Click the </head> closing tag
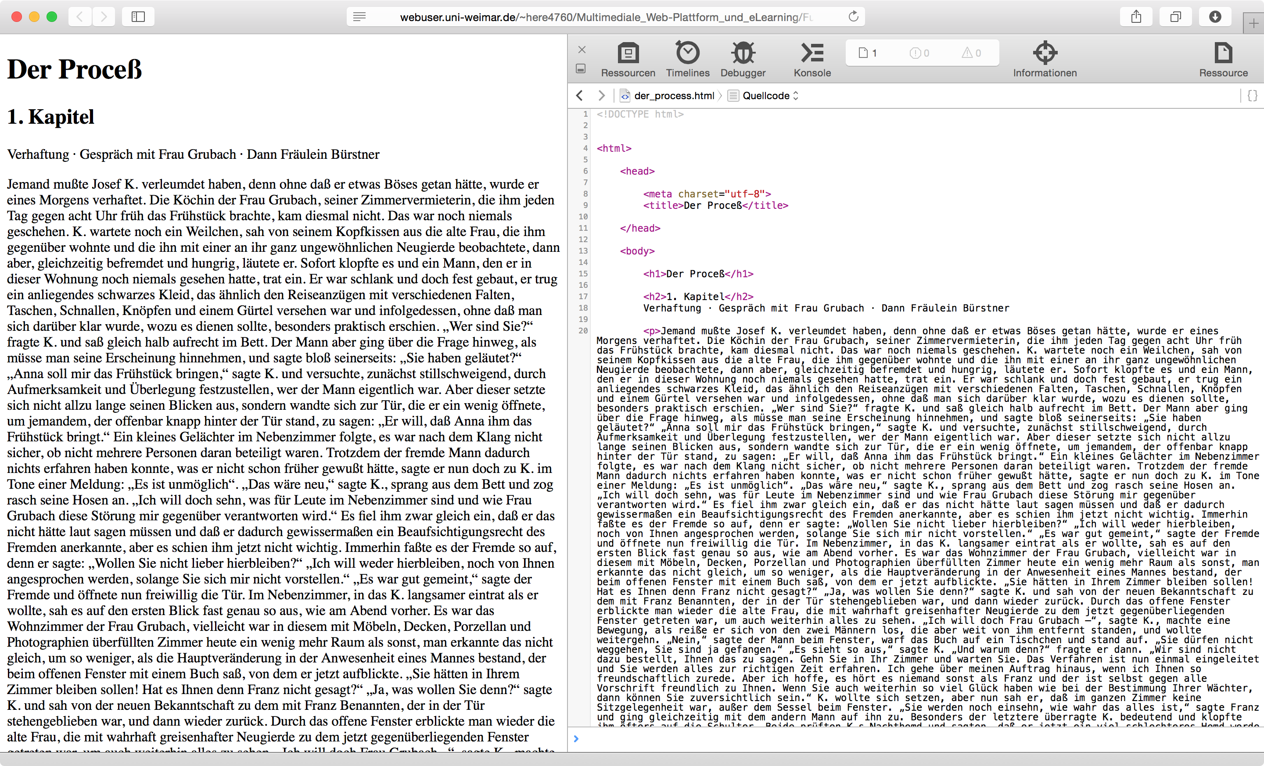Screen dimensions: 1264x766 pos(640,228)
